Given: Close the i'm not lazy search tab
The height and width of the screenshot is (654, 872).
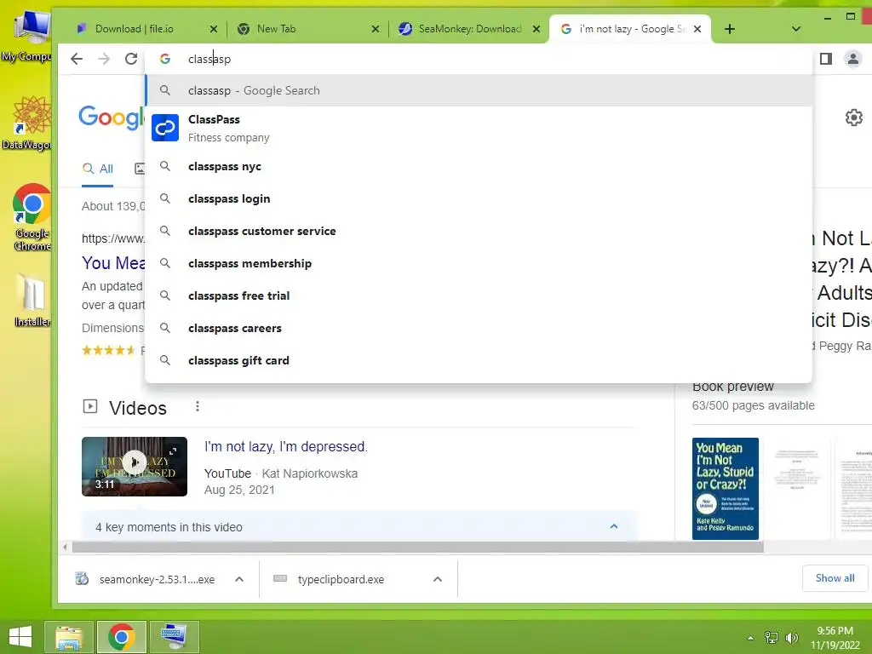Looking at the screenshot, I should click(x=697, y=29).
